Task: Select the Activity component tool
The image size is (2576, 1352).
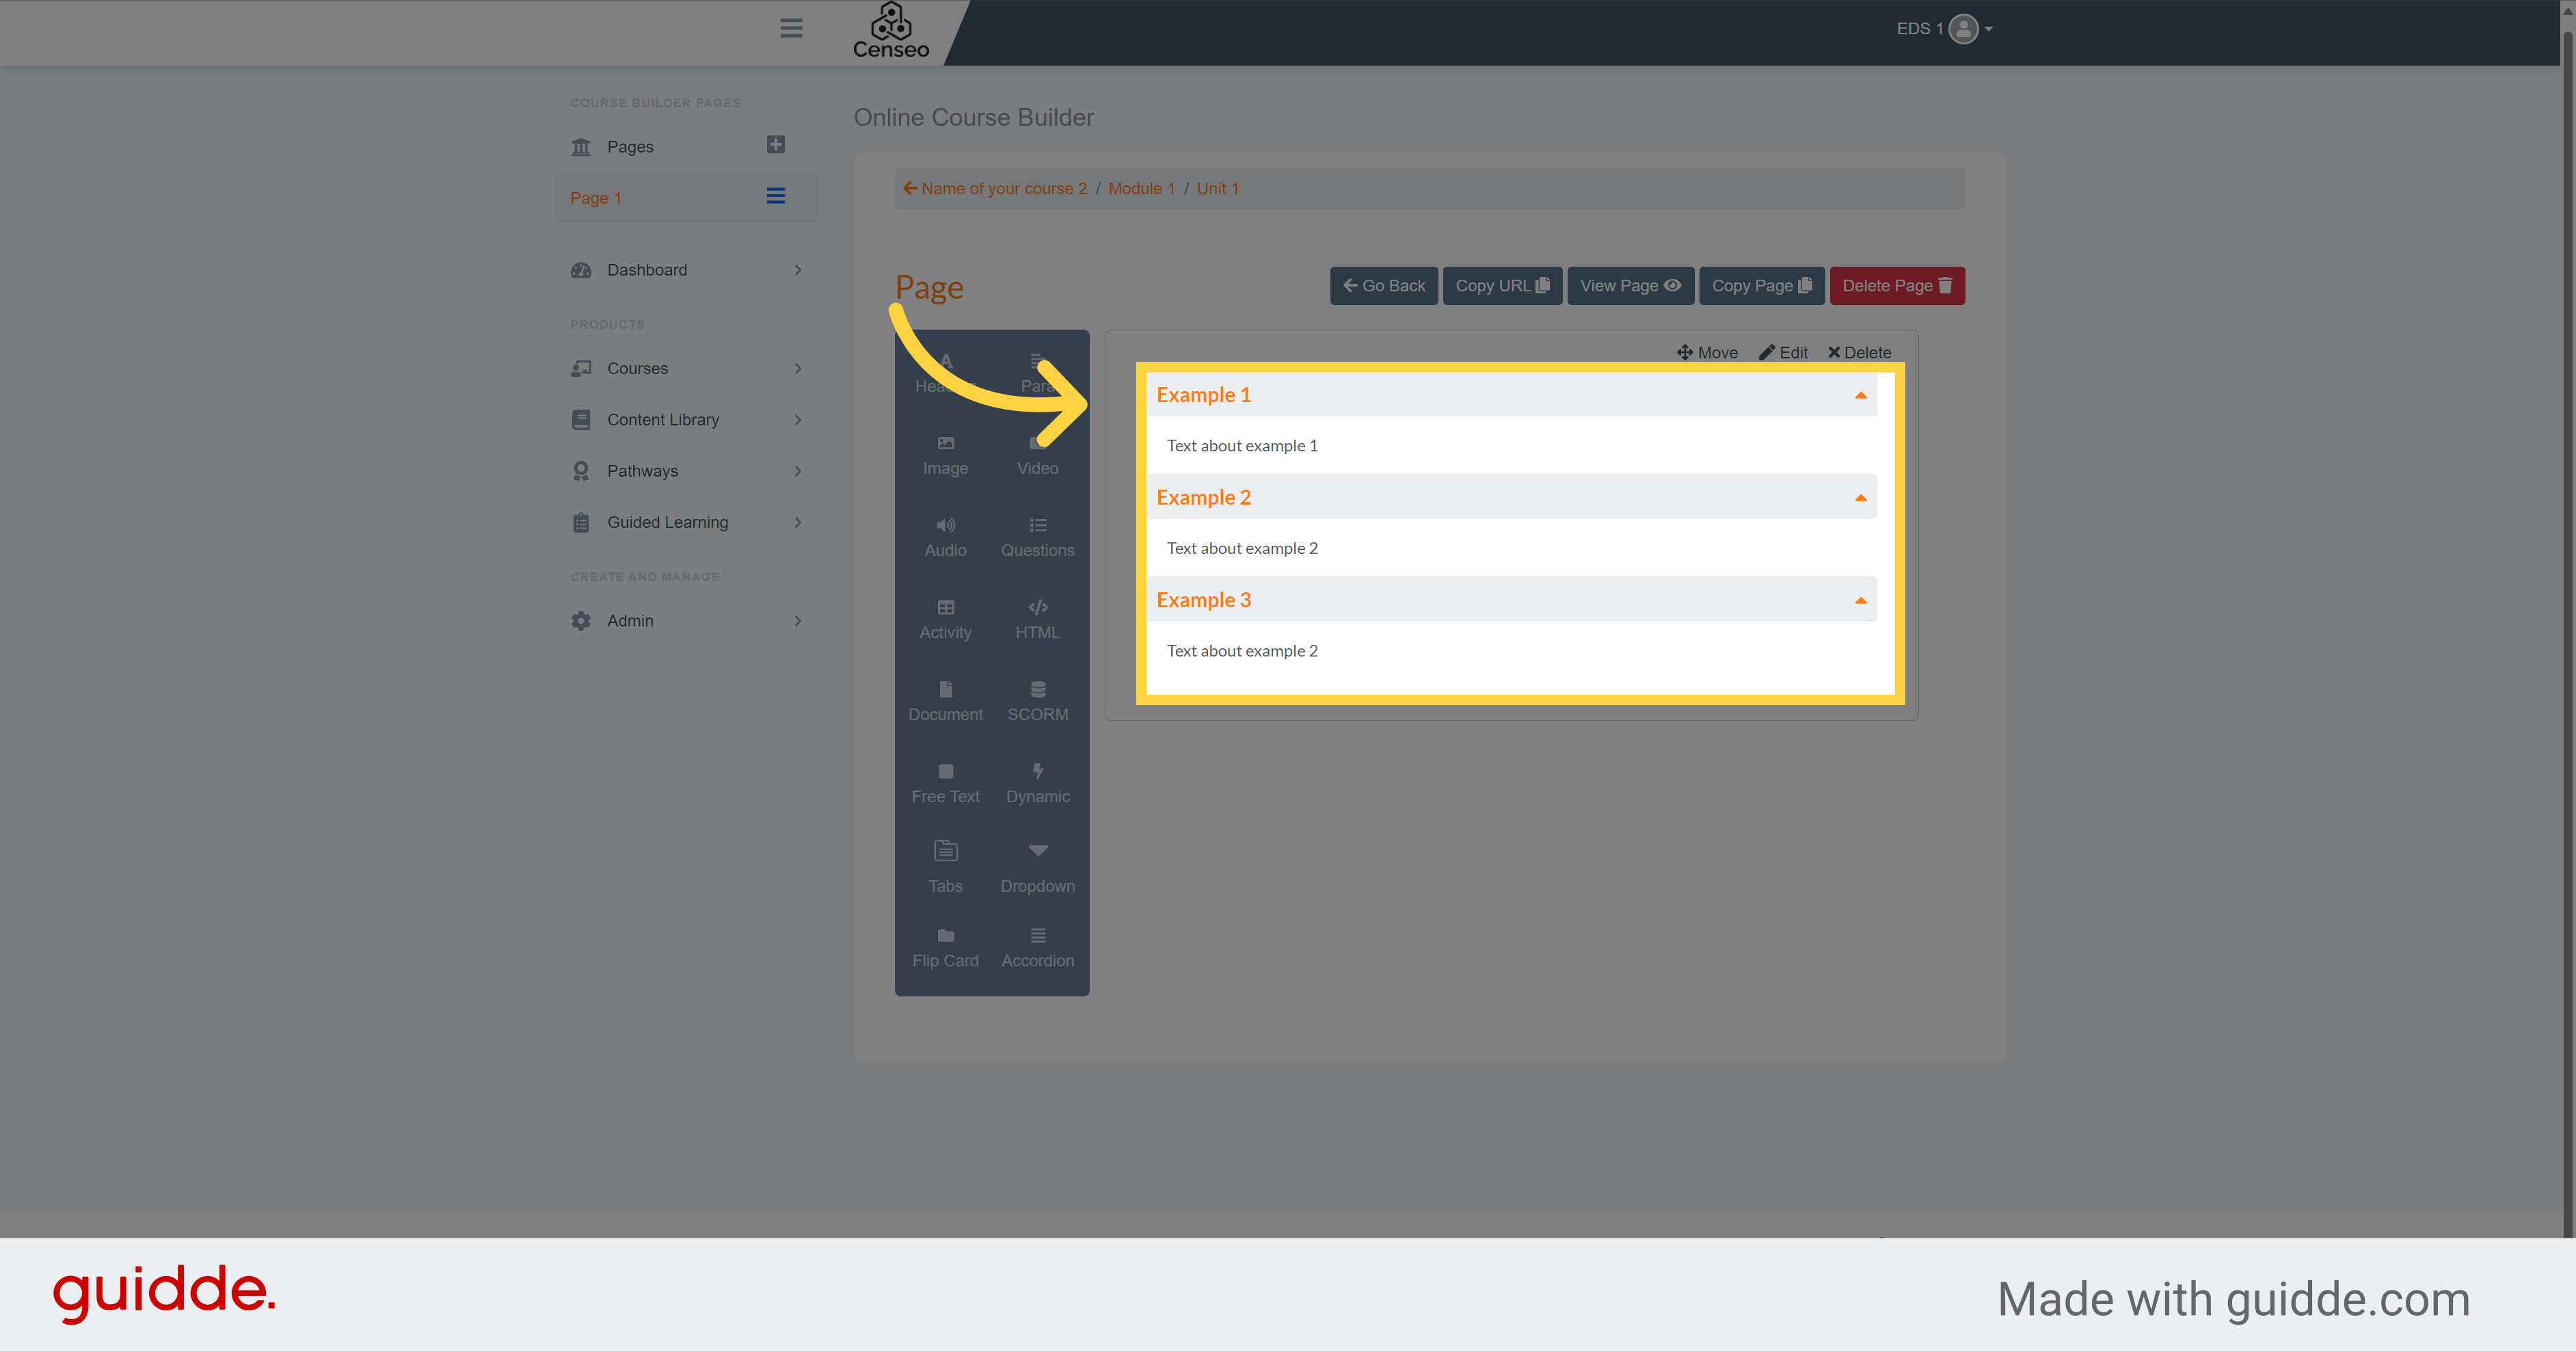Action: [x=945, y=620]
